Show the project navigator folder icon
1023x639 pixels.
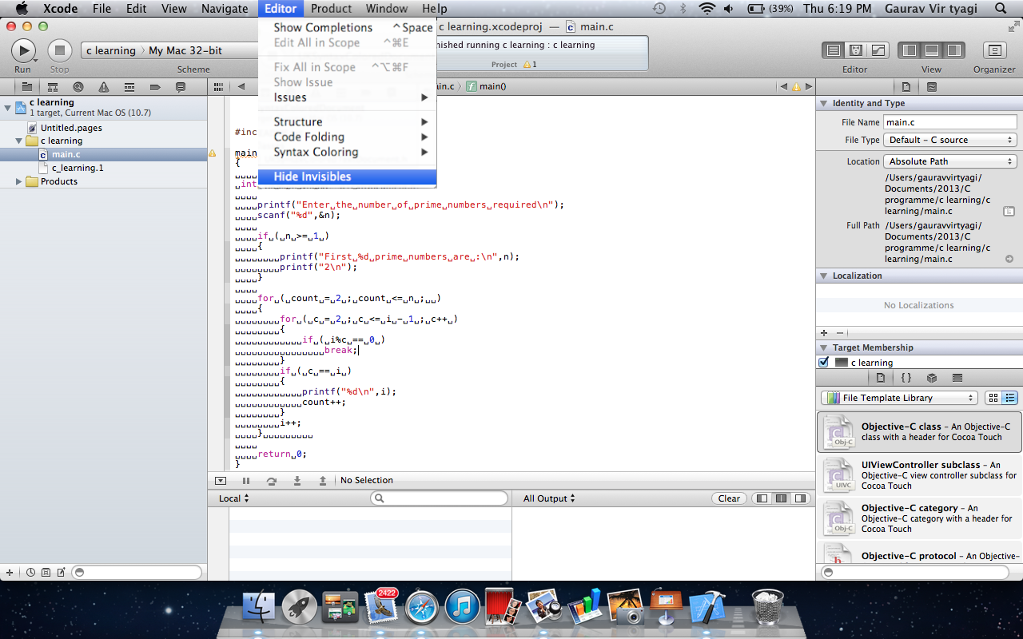point(26,87)
